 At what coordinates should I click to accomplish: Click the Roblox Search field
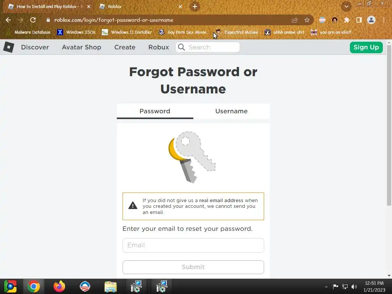208,47
